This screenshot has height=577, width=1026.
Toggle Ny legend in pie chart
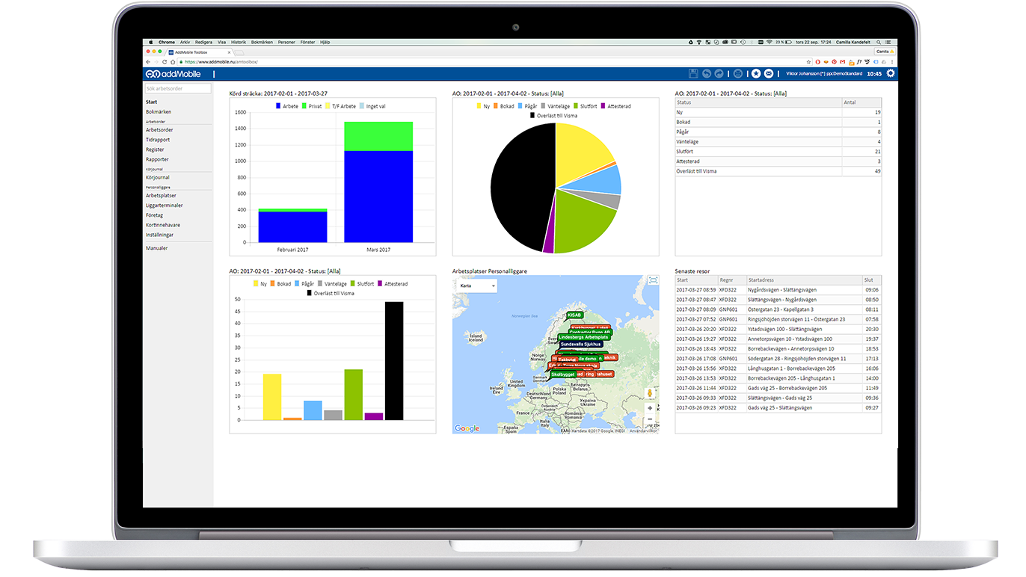482,106
